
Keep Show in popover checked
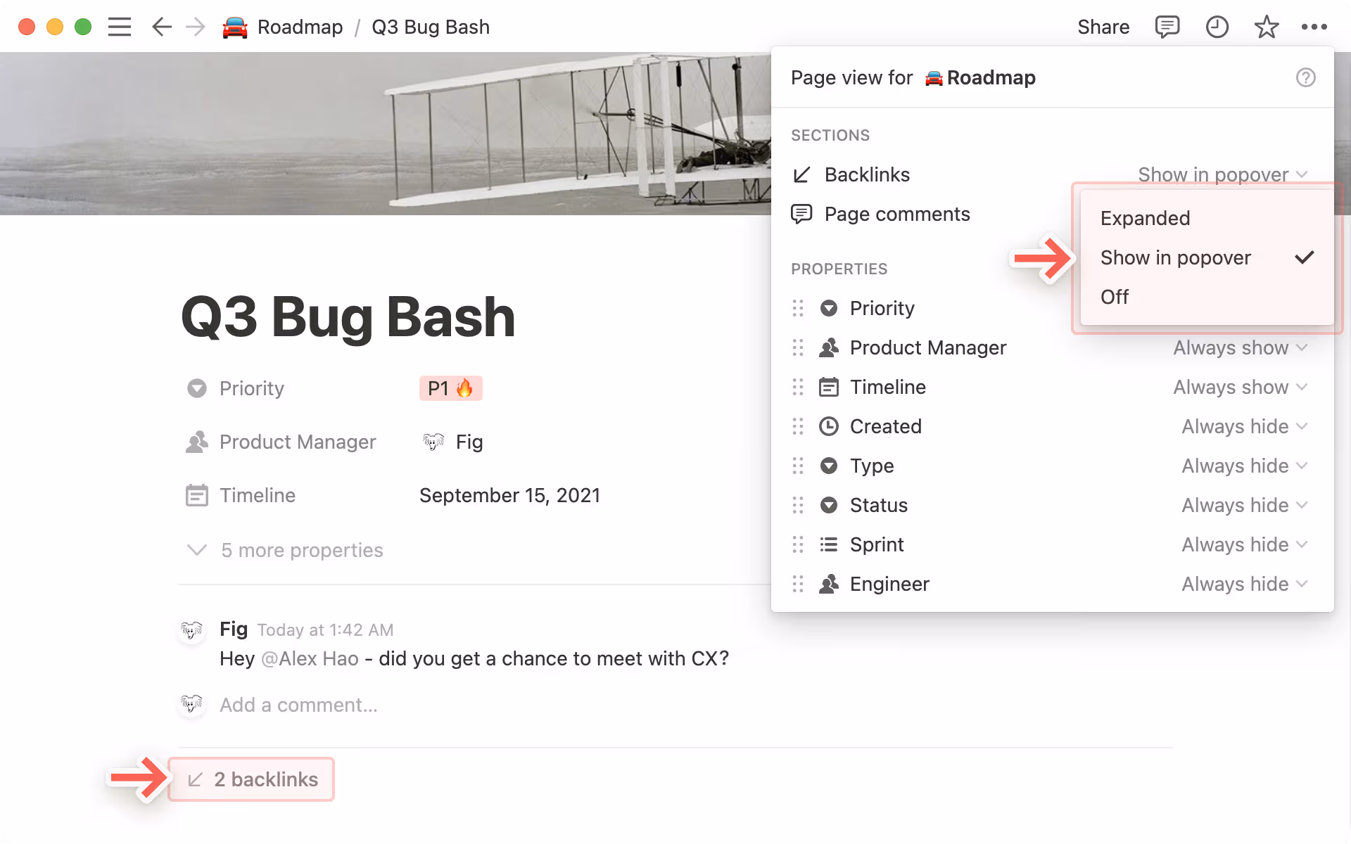tap(1175, 257)
